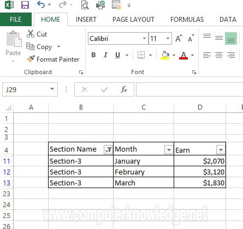
Task: Click the Copy button
Action: point(39,47)
